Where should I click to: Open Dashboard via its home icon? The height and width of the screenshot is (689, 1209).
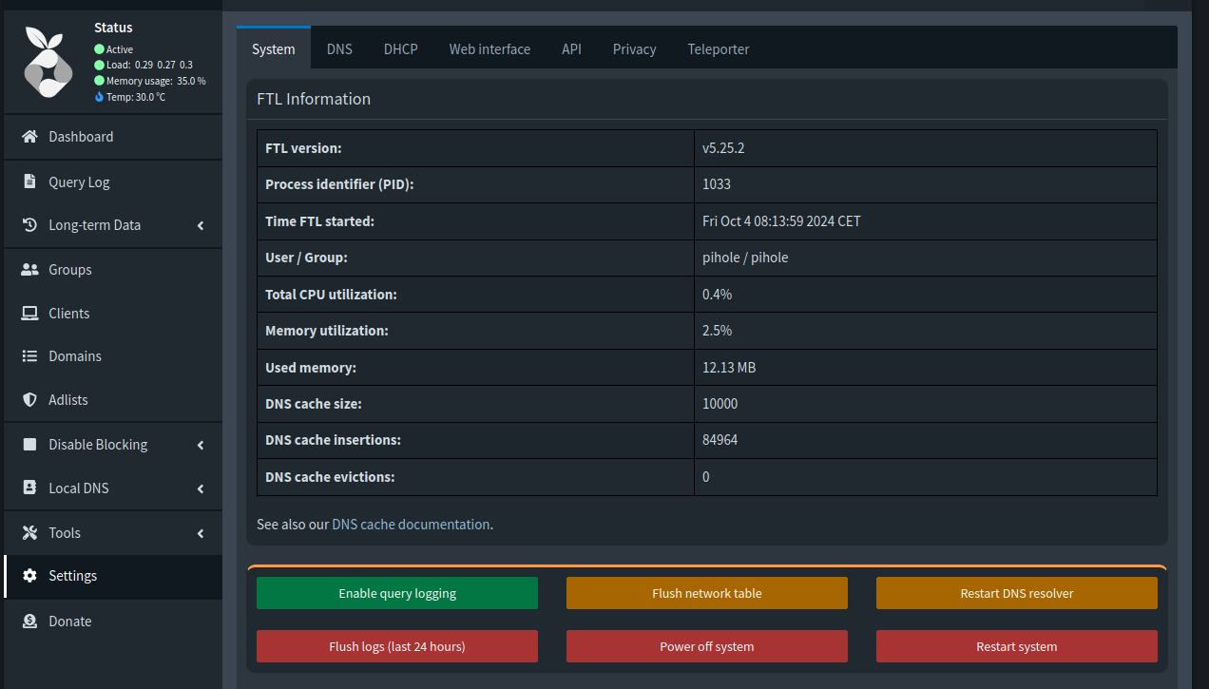click(x=29, y=137)
